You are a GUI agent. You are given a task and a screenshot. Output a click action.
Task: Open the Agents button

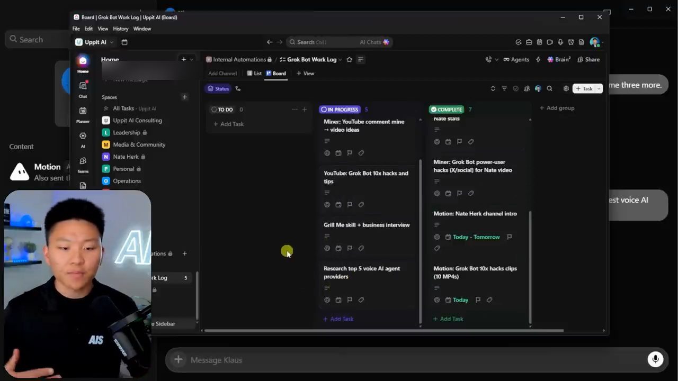click(516, 60)
